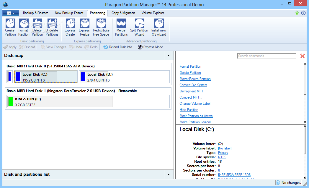Screen dimensions: 309x188
Task: Launch Express Create
Action: [70, 27]
